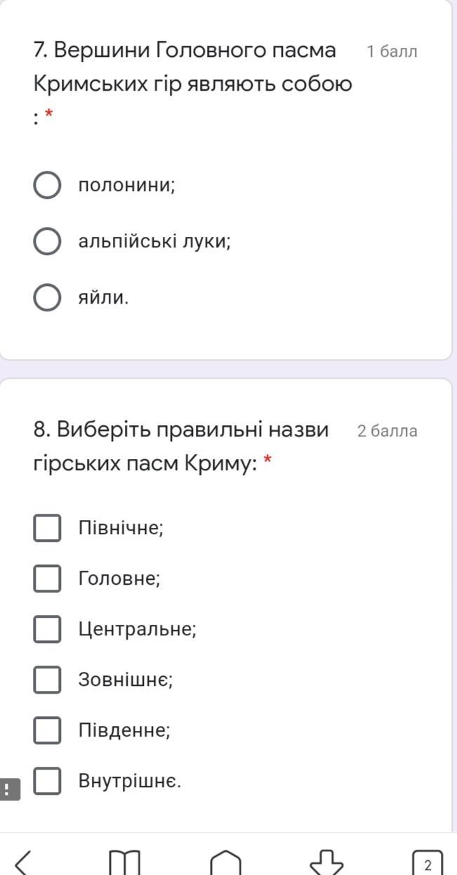Screen dimensions: 457x875
Task: Mark the 'Внутрішнє.' checkbox
Action: click(47, 782)
